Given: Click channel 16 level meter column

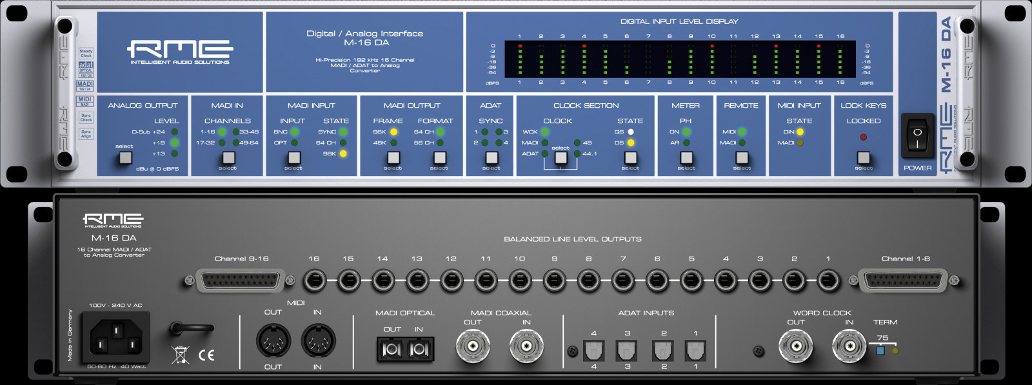Looking at the screenshot, I should coord(840,59).
